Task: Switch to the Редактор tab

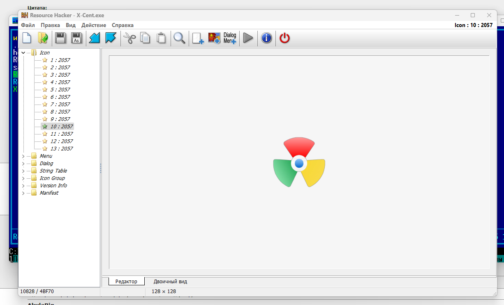Action: pyautogui.click(x=126, y=281)
